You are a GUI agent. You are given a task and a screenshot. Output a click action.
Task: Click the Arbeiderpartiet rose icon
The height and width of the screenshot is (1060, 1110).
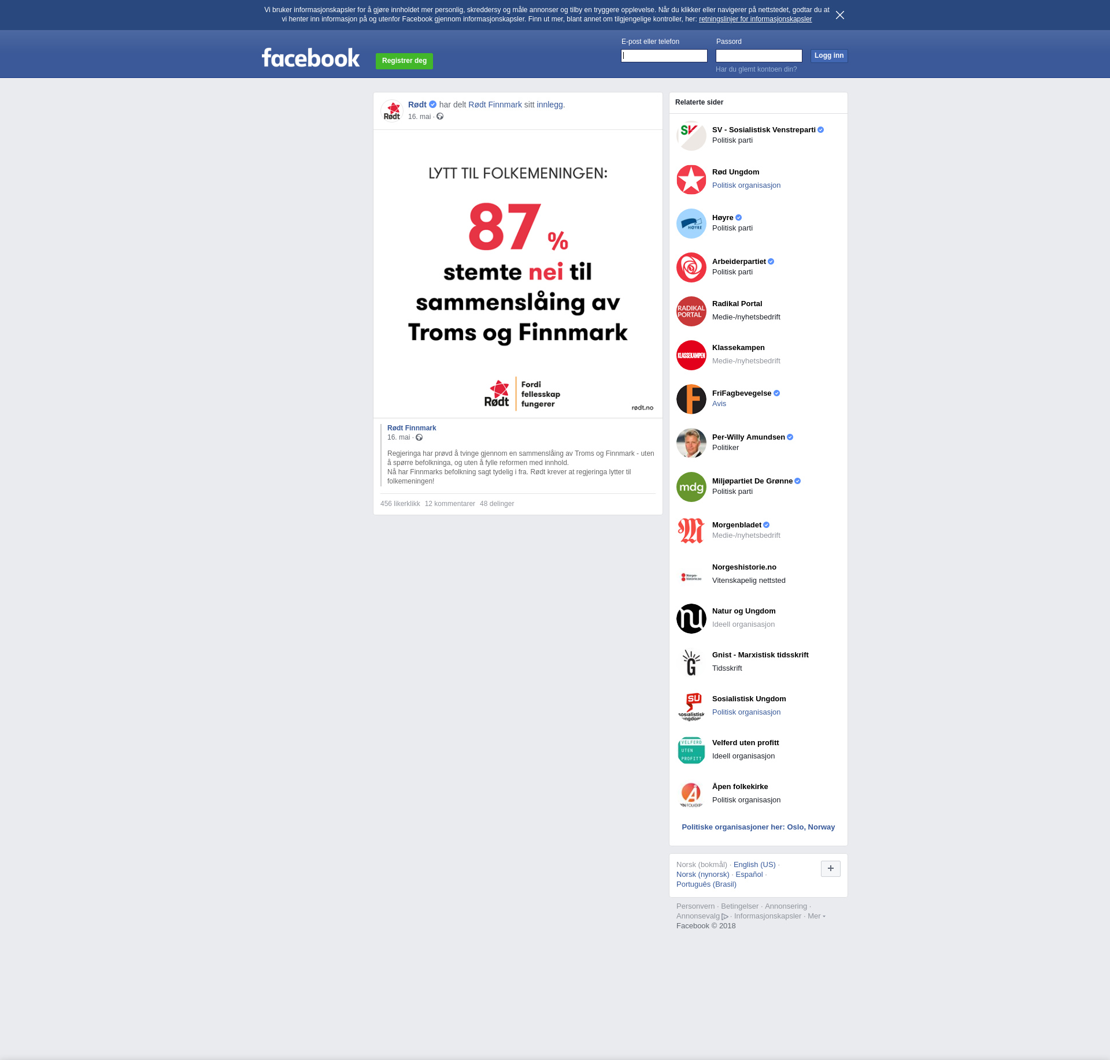click(x=691, y=267)
